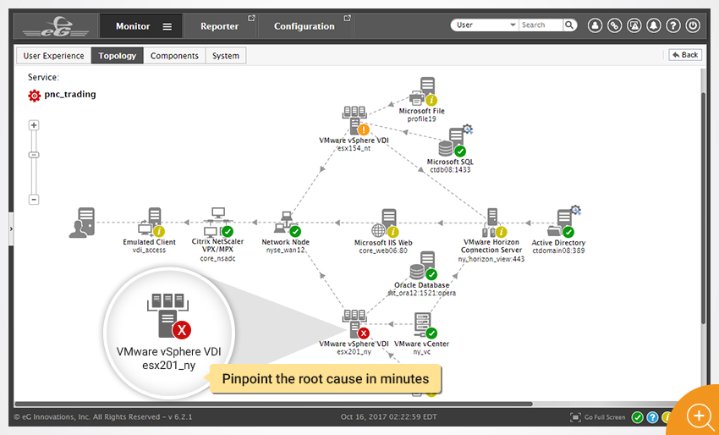The image size is (719, 435).
Task: Click the ctdb08:1433 label text
Action: click(x=450, y=170)
